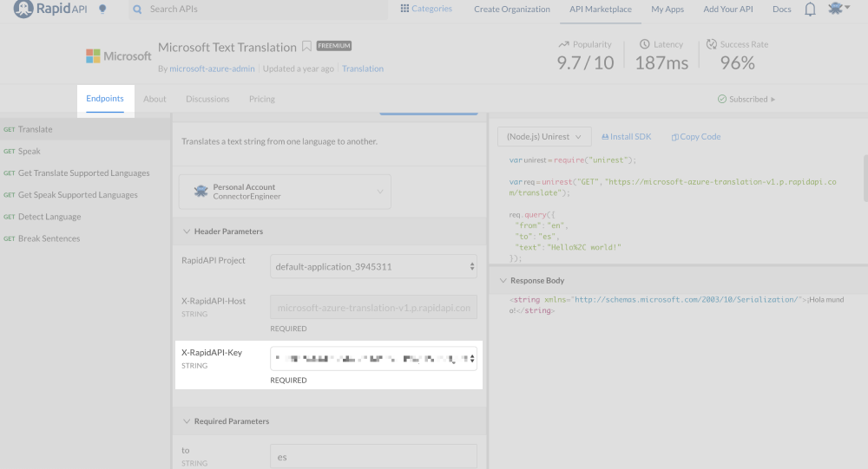The width and height of the screenshot is (868, 469).
Task: Click the RapidAPI logo icon
Action: (23, 10)
